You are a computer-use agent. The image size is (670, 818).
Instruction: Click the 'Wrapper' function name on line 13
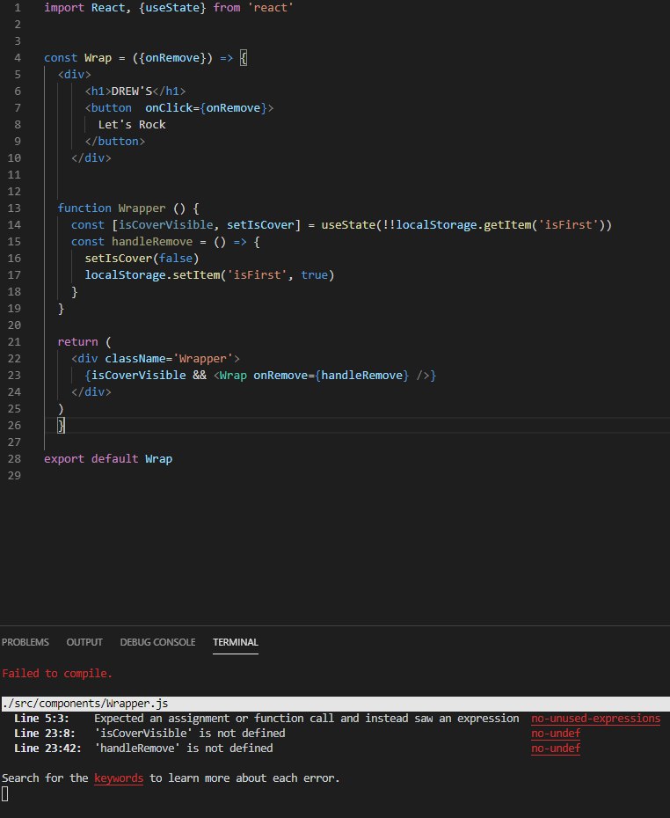coord(142,208)
